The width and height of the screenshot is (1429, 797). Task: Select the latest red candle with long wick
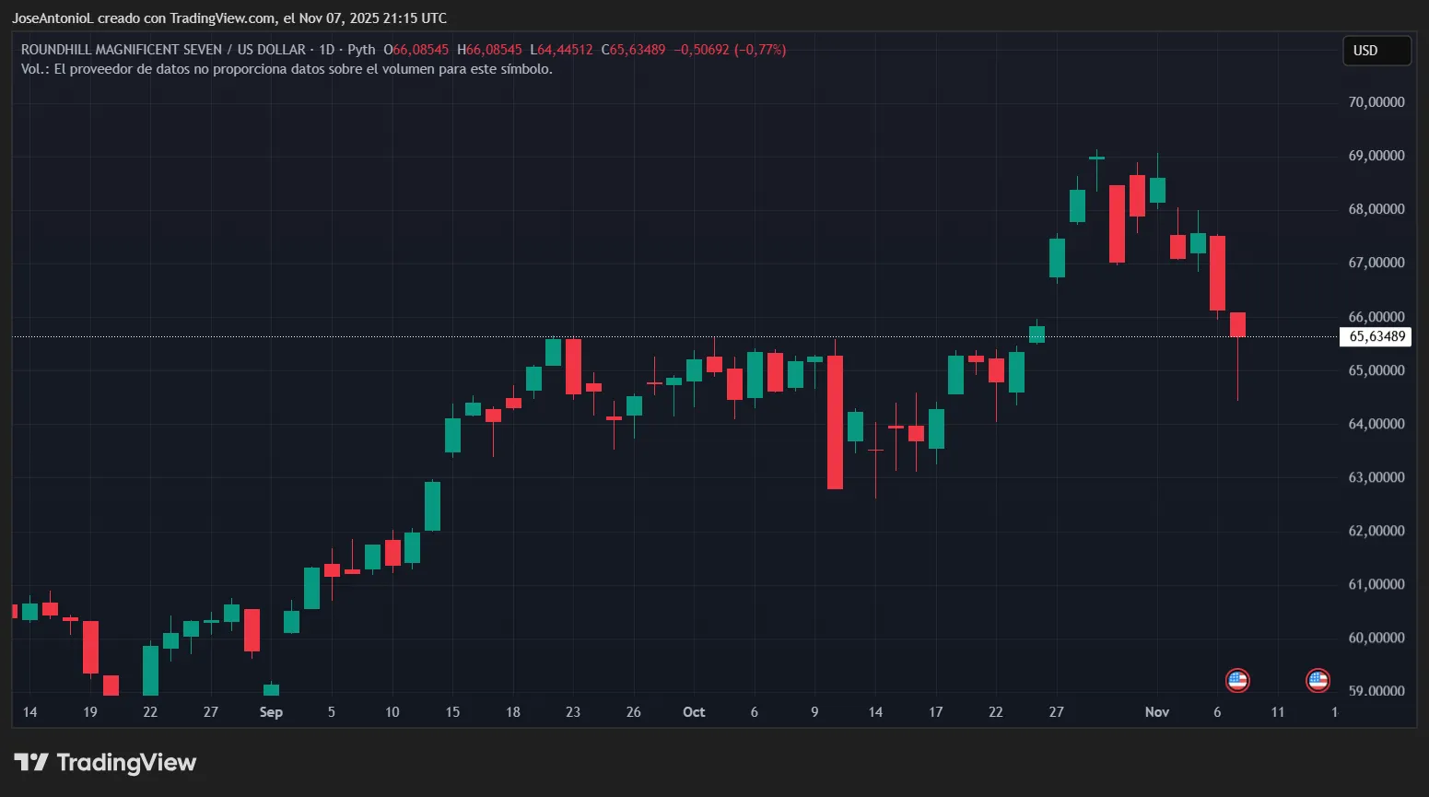click(1237, 325)
